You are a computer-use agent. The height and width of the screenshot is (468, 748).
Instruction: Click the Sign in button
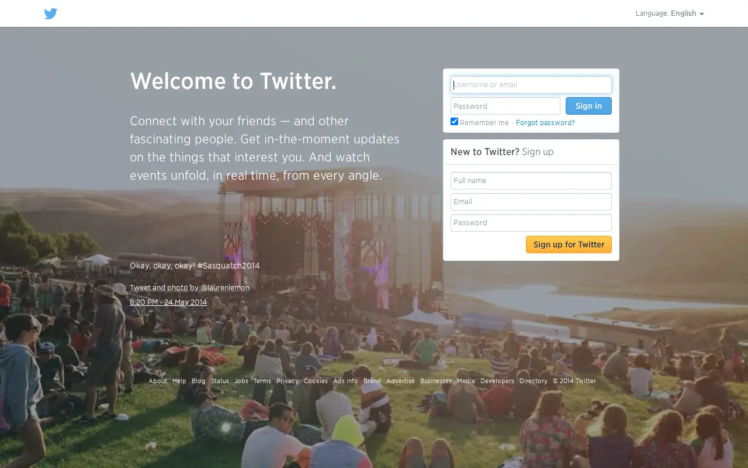coord(588,106)
